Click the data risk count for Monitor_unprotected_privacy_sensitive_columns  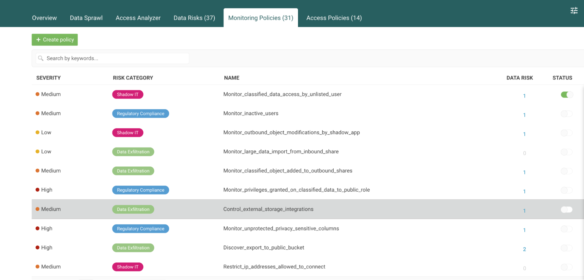pyautogui.click(x=525, y=230)
